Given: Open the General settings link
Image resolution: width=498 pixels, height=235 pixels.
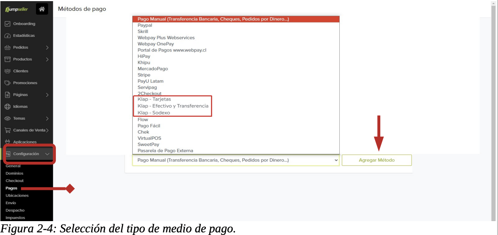Looking at the screenshot, I should click(x=13, y=166).
